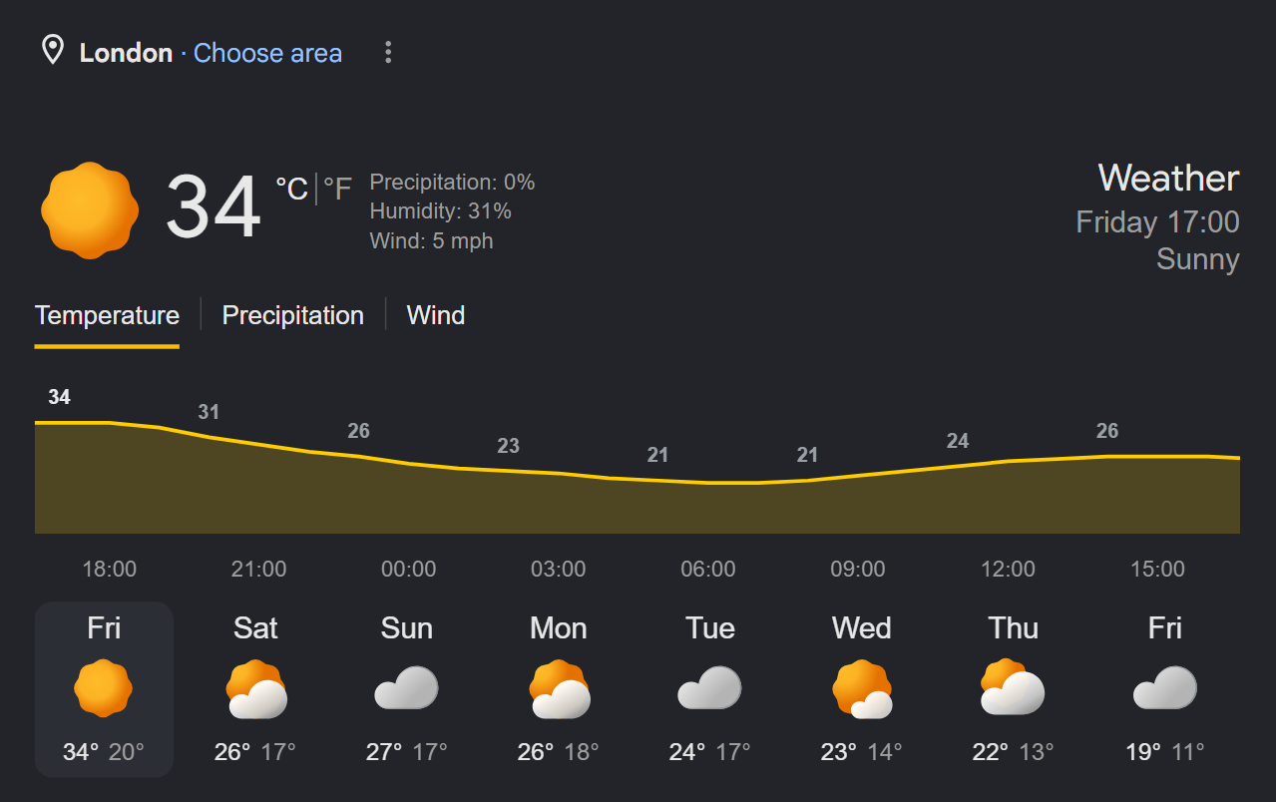The width and height of the screenshot is (1276, 802).
Task: Select the last Fri 19° forecast day
Action: (x=1165, y=689)
